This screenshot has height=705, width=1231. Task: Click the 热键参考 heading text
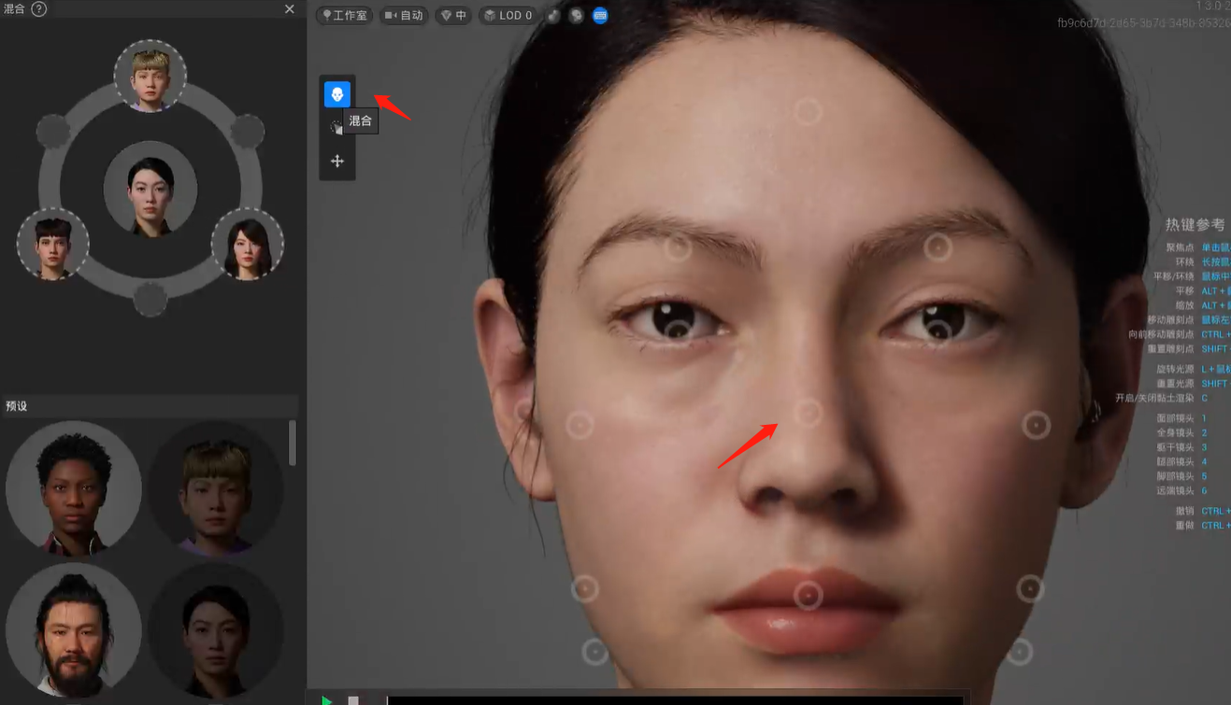point(1195,224)
